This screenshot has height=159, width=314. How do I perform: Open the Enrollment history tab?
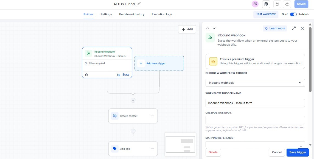point(132,15)
